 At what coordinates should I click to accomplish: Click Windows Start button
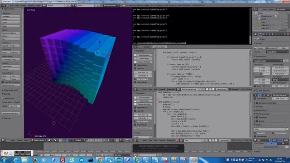click(x=4, y=160)
